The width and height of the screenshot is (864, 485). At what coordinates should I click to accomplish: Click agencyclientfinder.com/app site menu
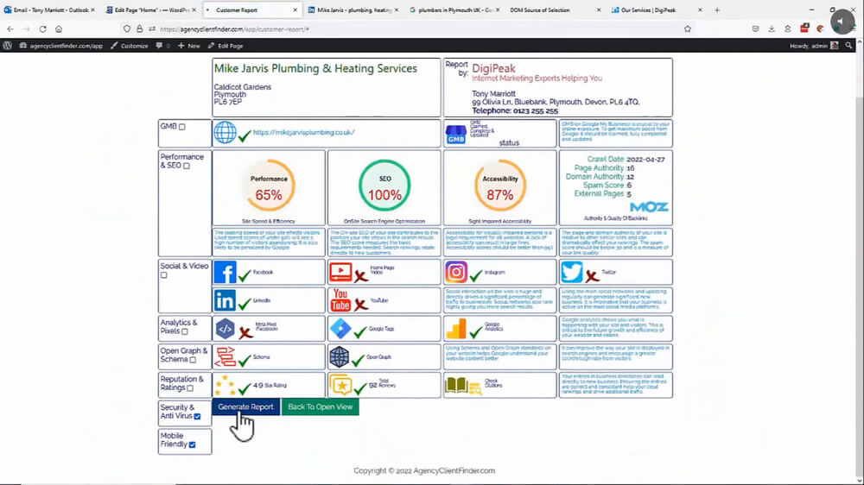point(61,46)
